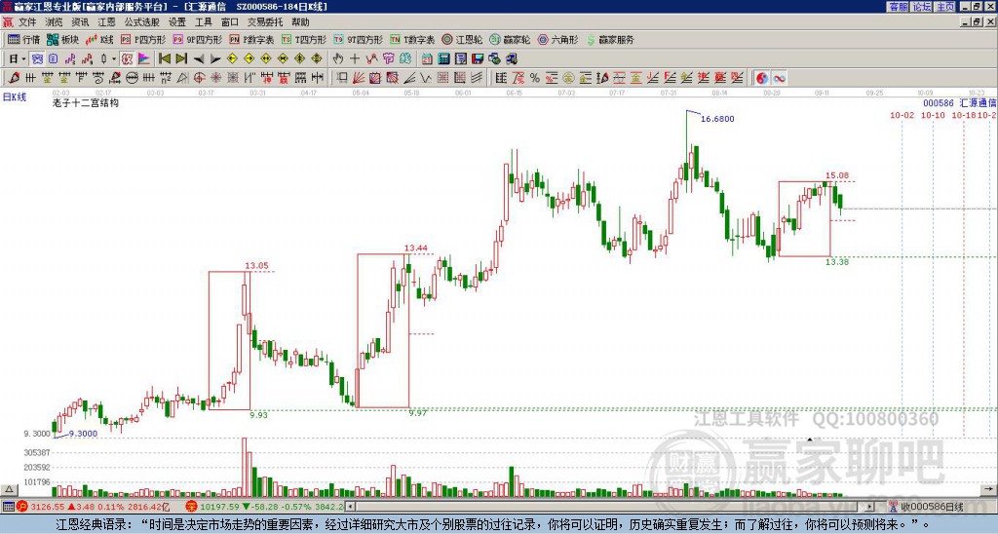The image size is (998, 534).
Task: Switch to K线 candlestick view
Action: [x=99, y=39]
